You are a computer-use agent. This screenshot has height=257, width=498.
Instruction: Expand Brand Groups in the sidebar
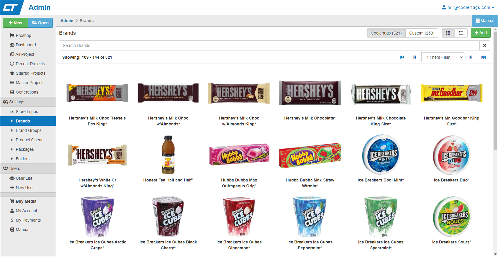[x=28, y=130]
